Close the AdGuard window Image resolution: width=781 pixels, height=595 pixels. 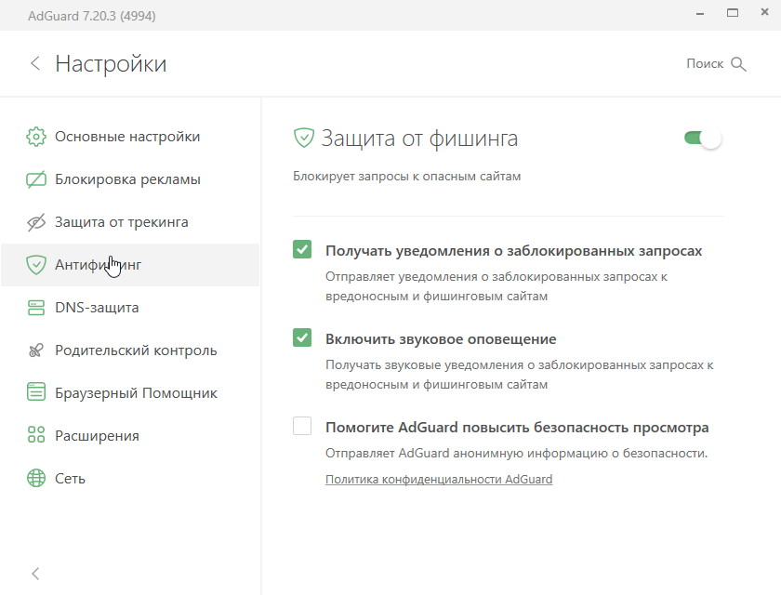[764, 12]
